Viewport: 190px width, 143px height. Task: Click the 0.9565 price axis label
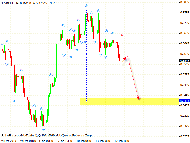point(185,64)
